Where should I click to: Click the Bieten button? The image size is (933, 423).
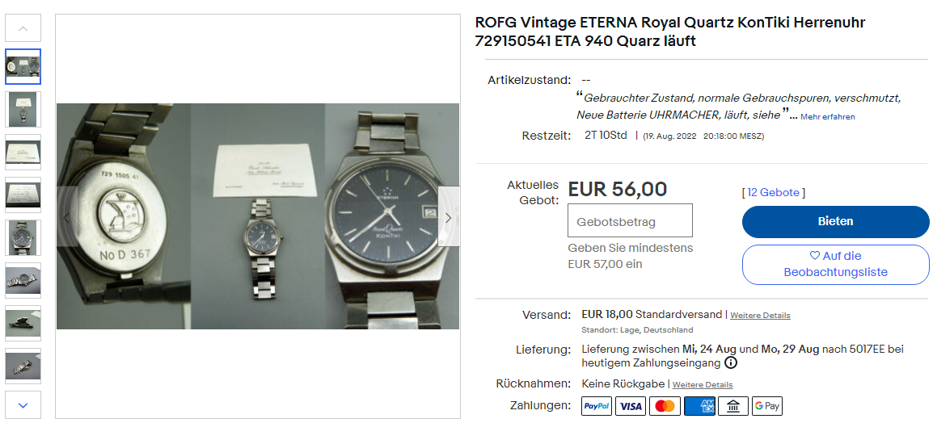835,222
